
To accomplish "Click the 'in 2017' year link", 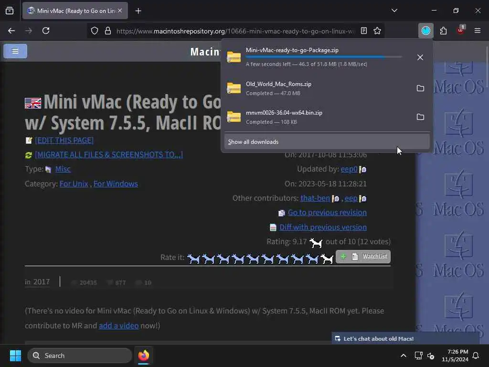I will click(37, 282).
